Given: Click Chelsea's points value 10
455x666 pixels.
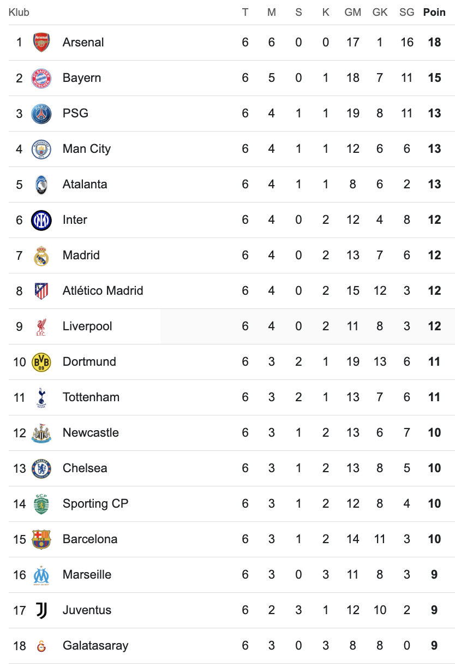Looking at the screenshot, I should click(434, 468).
